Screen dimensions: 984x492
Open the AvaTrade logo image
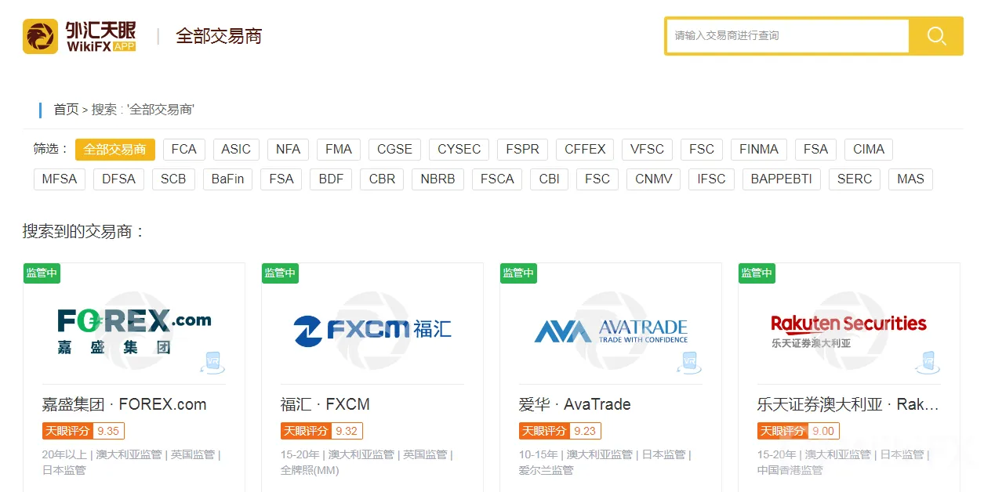coord(611,331)
